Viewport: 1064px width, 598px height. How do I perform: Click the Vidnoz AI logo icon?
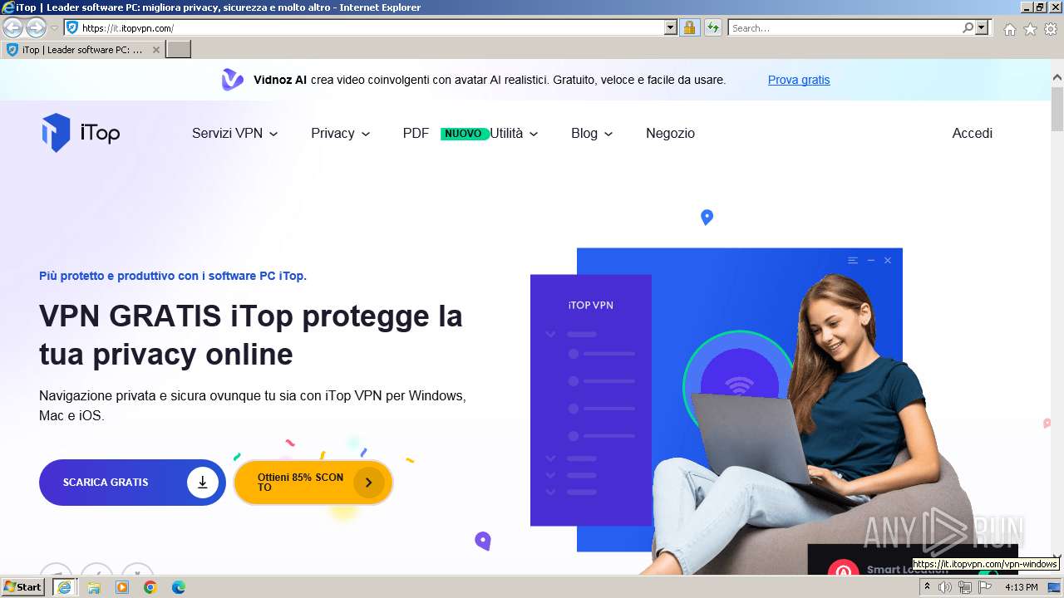tap(232, 80)
